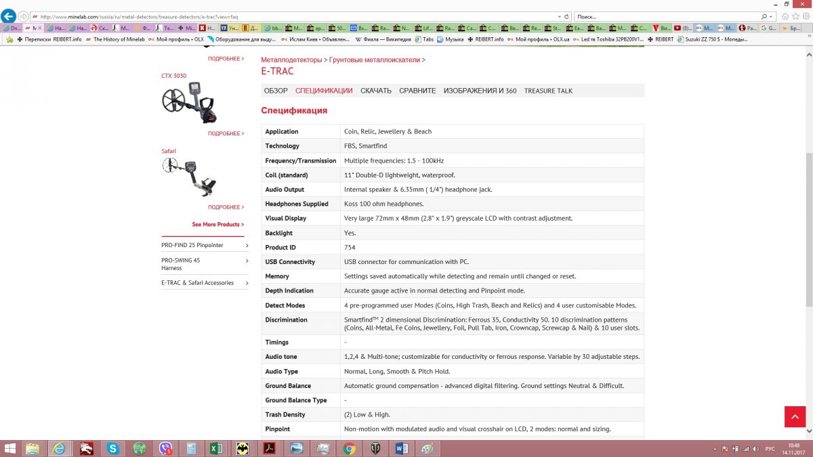Click the browser back arrow button
The width and height of the screenshot is (813, 457).
(9, 16)
